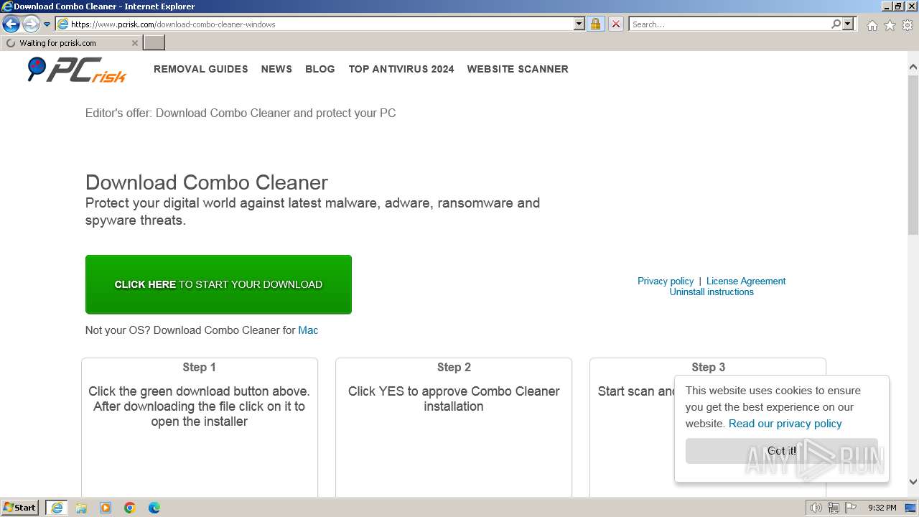
Task: Open the recent pages dropdown arrow
Action: [47, 24]
